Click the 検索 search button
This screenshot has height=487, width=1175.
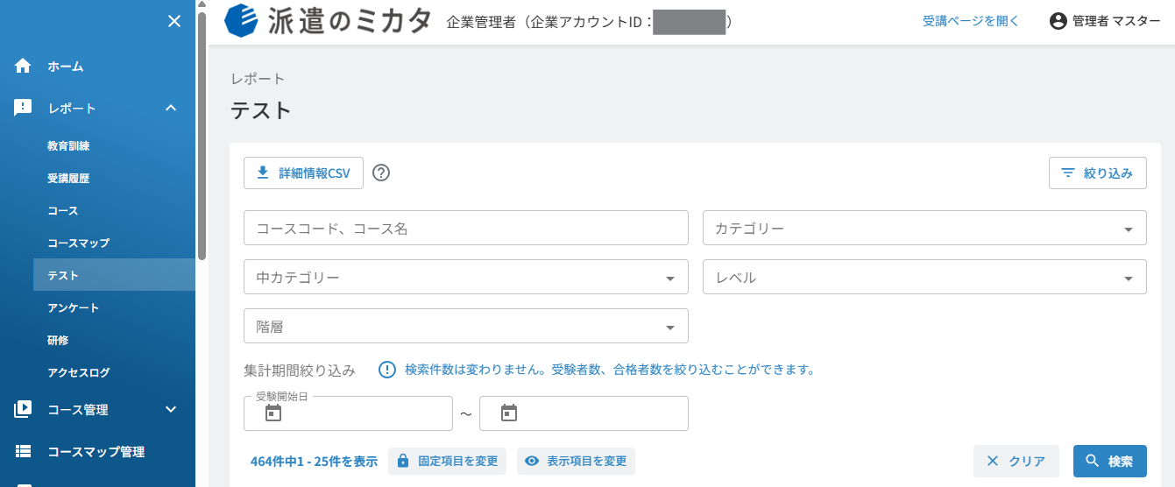pos(1110,461)
